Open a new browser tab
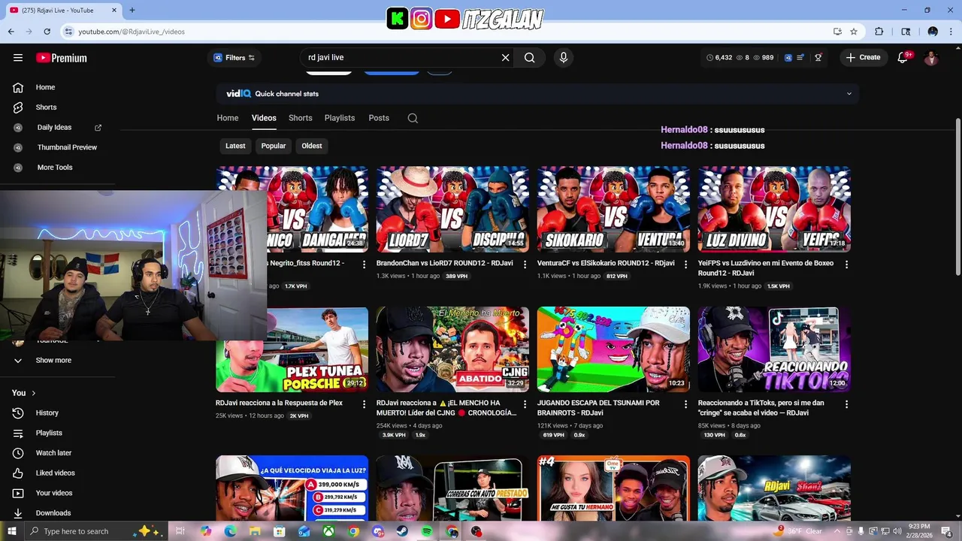 tap(132, 11)
